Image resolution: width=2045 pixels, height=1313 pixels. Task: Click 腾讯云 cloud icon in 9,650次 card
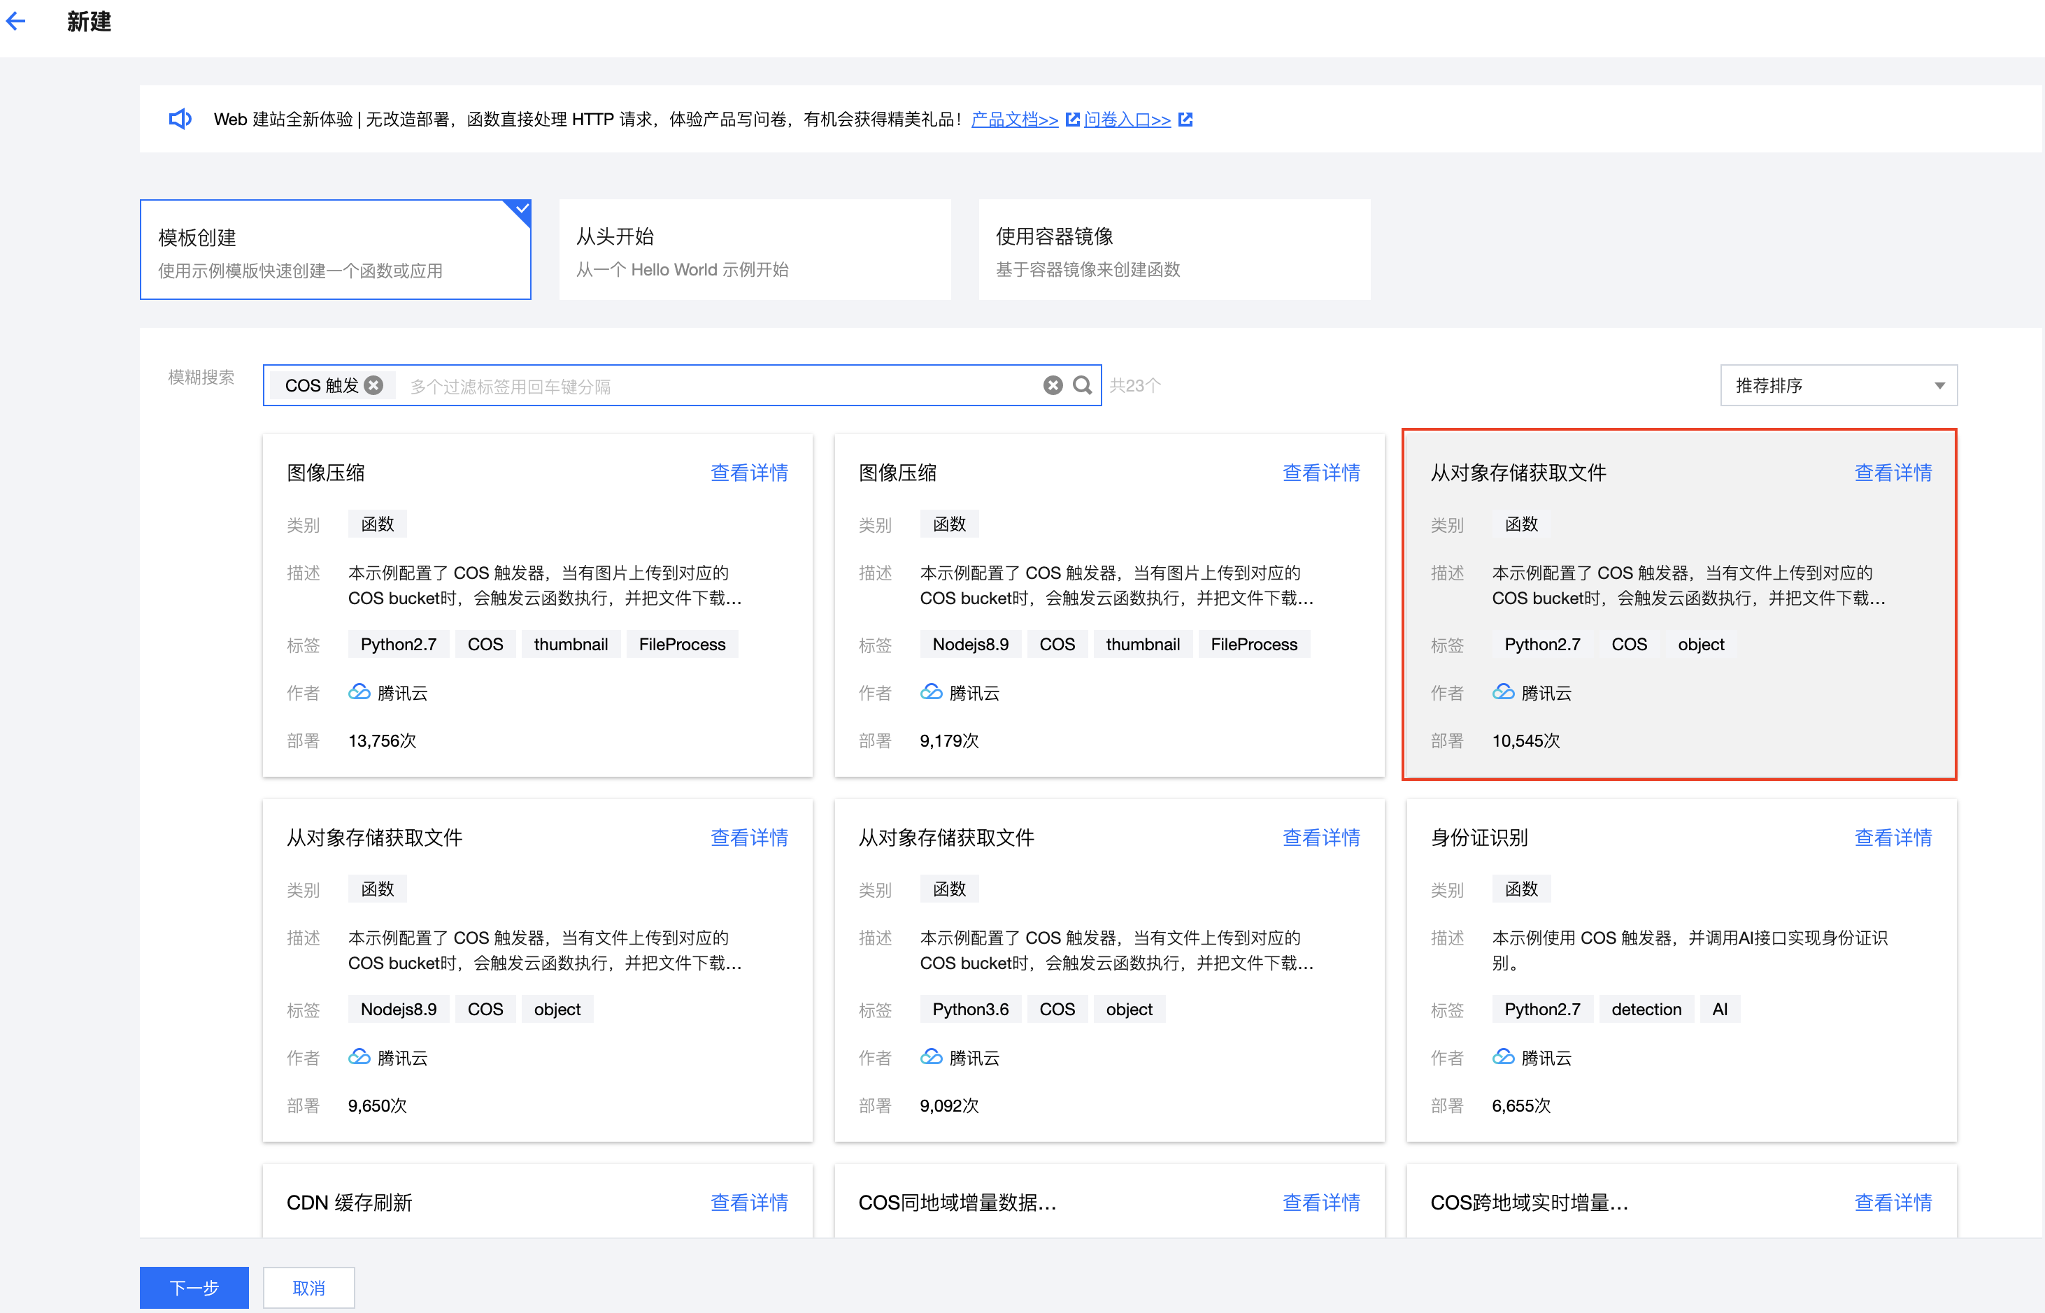pos(359,1056)
